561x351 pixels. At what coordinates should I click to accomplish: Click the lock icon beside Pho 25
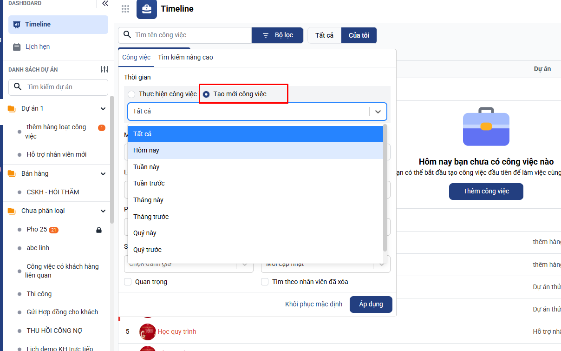point(98,230)
